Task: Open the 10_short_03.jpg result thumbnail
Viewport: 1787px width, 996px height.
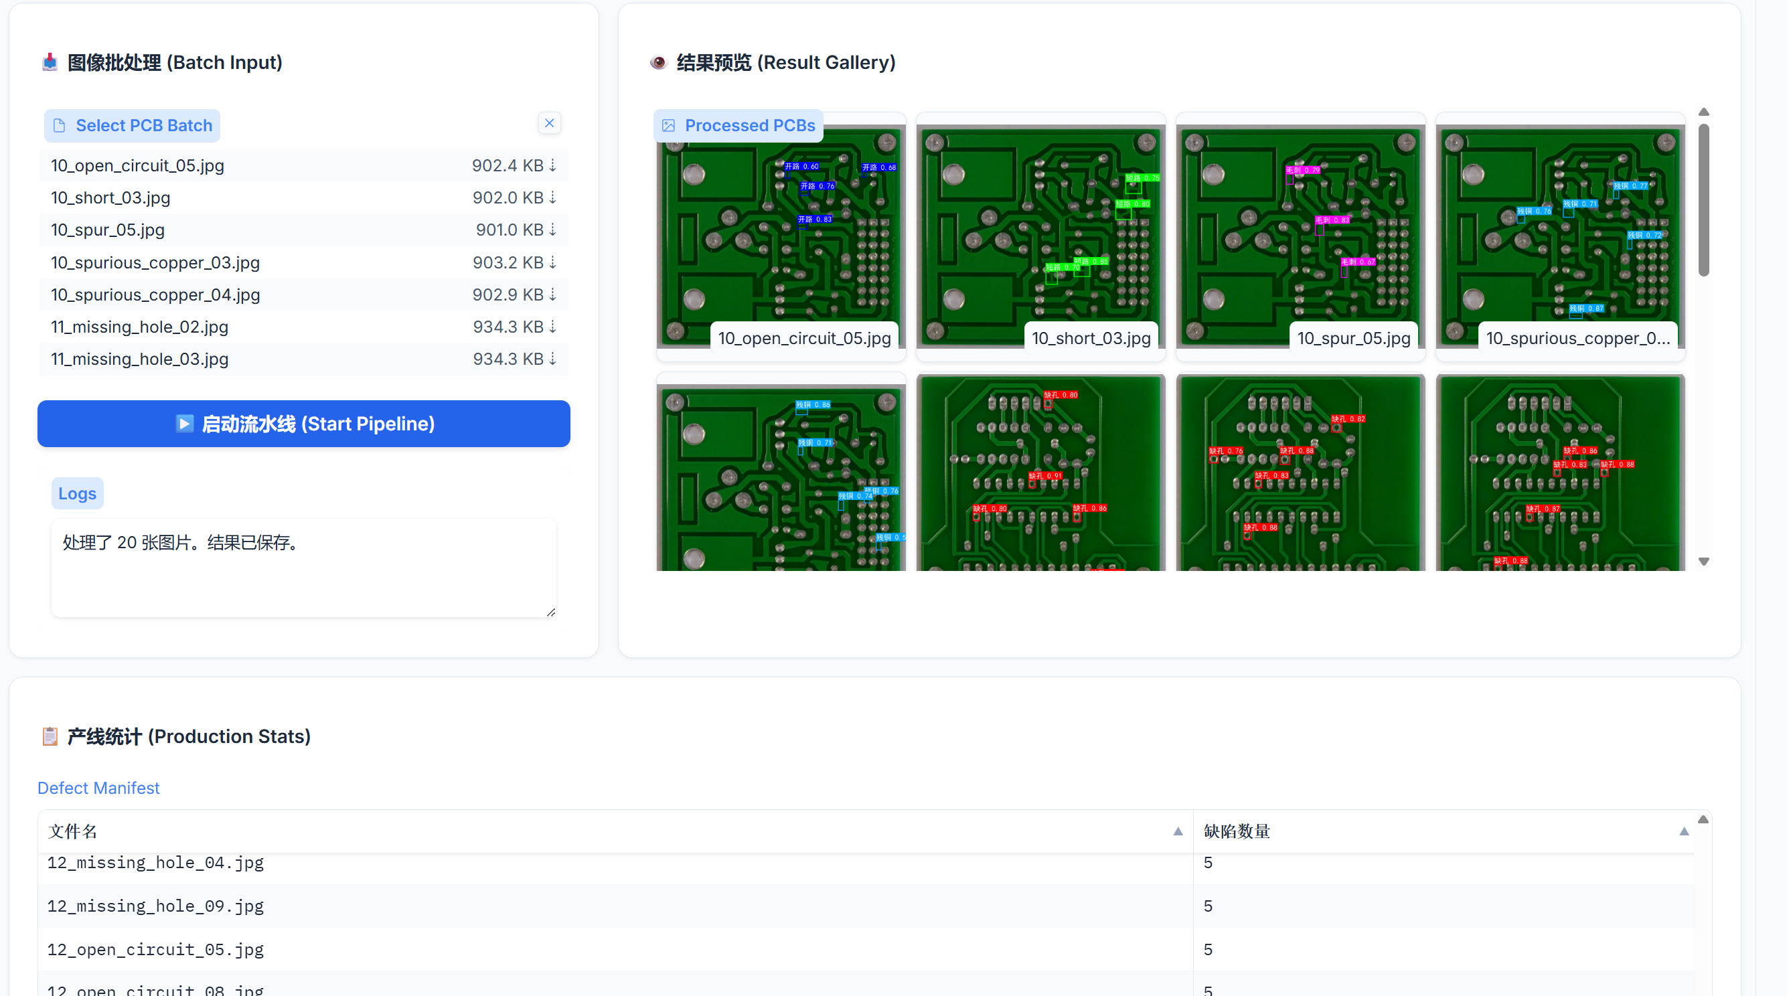Action: pyautogui.click(x=1040, y=236)
